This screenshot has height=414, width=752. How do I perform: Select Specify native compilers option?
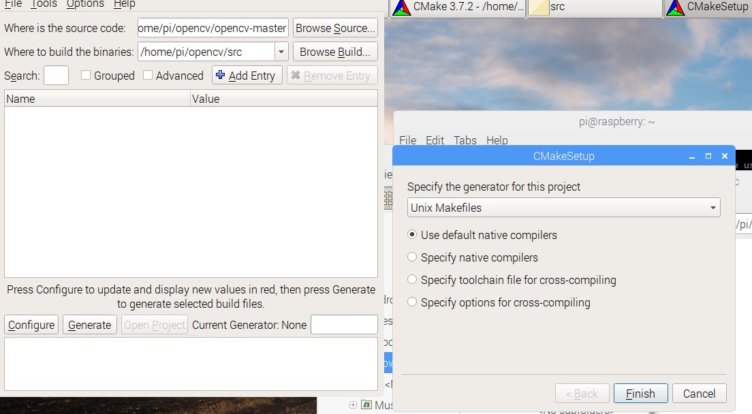412,257
